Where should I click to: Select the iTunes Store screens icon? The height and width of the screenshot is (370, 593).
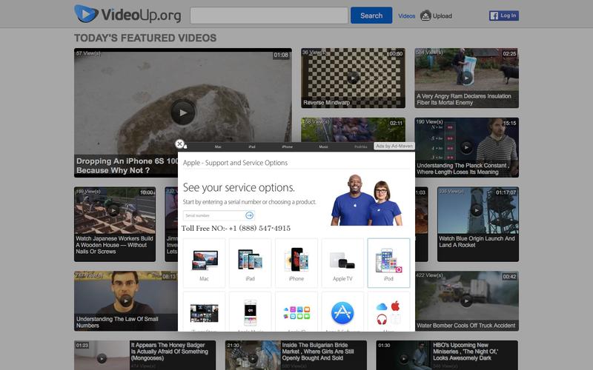click(205, 312)
